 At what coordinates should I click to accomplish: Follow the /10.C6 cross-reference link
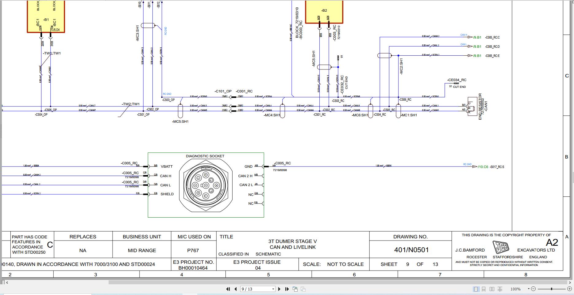tap(483, 167)
